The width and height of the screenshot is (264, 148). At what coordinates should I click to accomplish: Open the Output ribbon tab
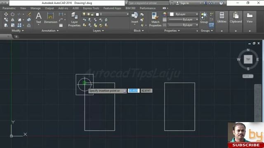pyautogui.click(x=49, y=8)
